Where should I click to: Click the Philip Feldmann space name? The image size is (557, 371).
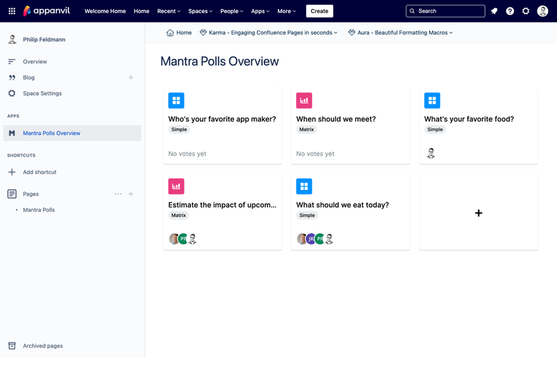click(x=44, y=39)
